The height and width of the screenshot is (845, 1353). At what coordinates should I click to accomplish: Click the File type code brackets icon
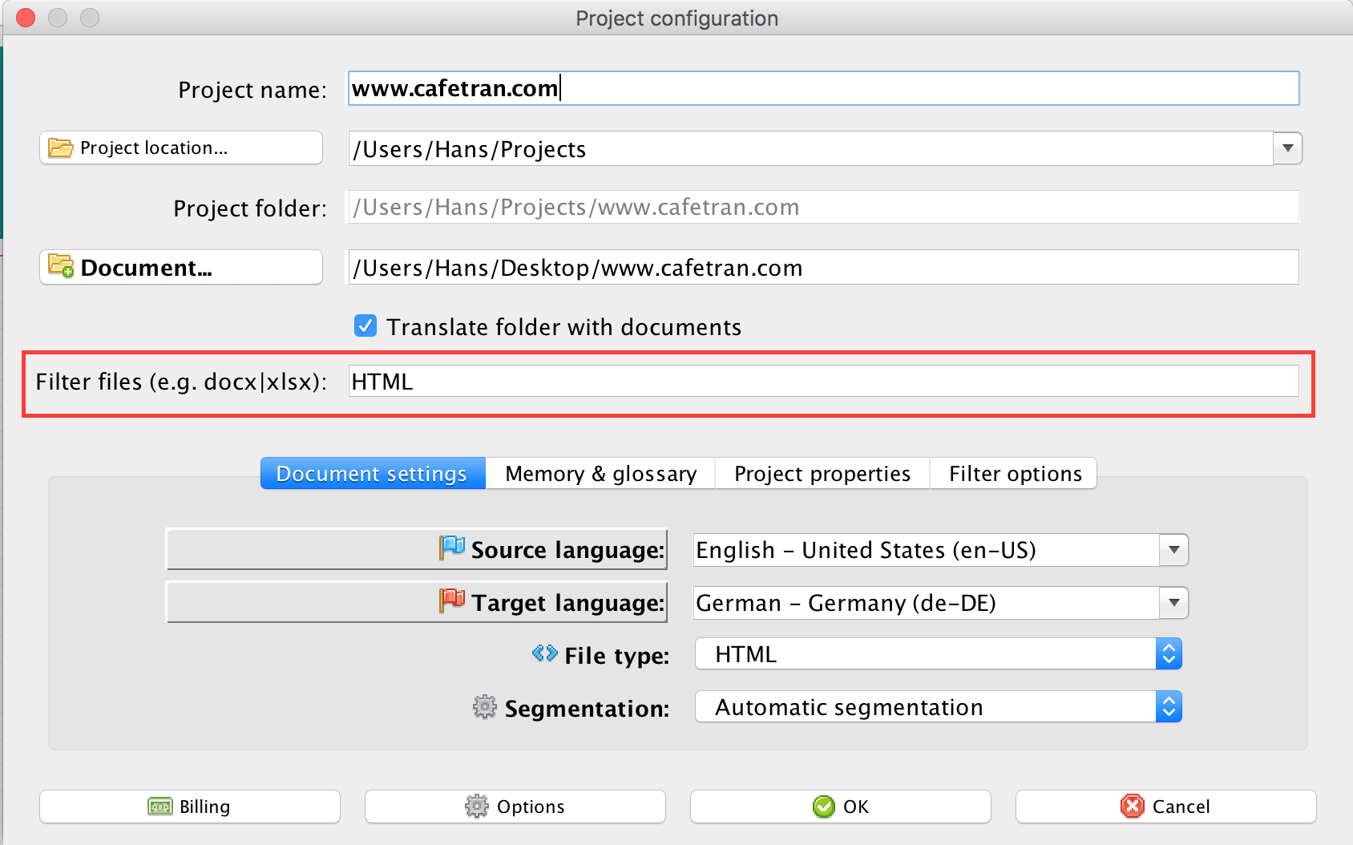coord(545,654)
